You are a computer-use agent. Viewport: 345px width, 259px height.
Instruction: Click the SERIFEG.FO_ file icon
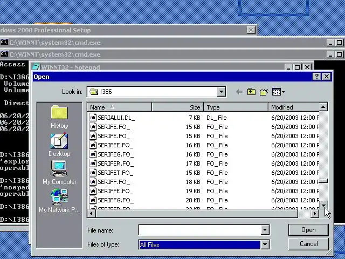93,154
